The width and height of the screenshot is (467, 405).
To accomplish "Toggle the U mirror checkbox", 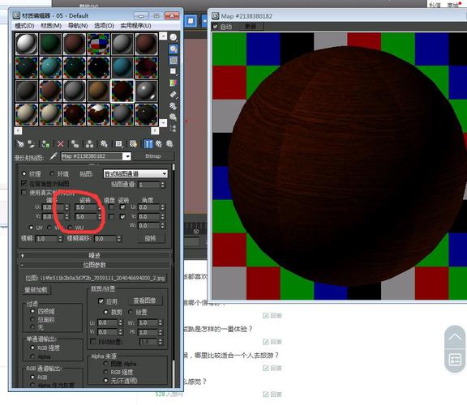I will 111,207.
